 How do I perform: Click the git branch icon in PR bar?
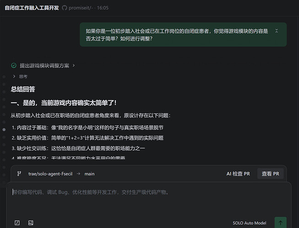tap(19, 174)
